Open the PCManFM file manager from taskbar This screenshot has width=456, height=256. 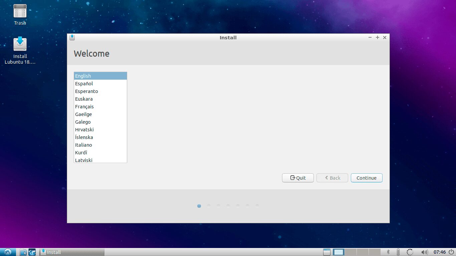point(23,252)
